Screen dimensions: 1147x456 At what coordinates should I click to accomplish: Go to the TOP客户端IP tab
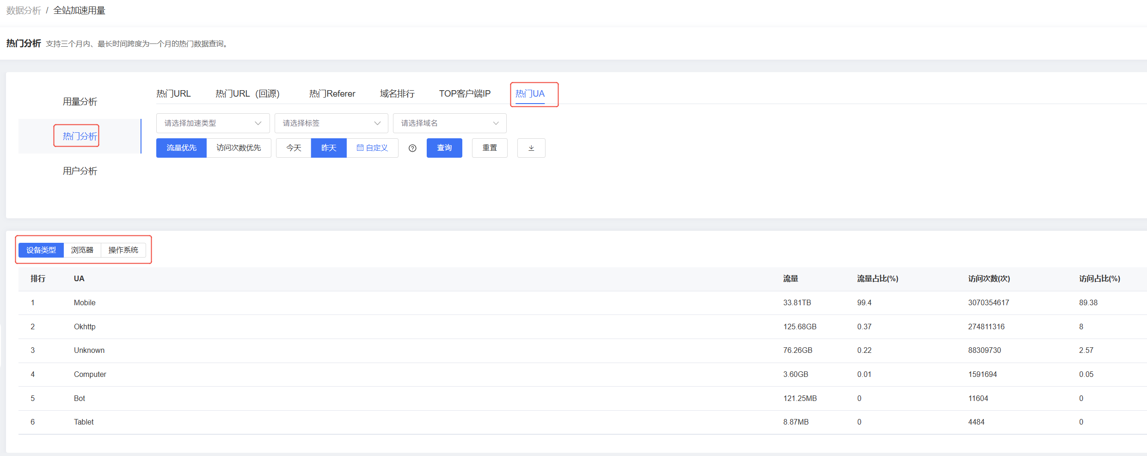point(465,94)
